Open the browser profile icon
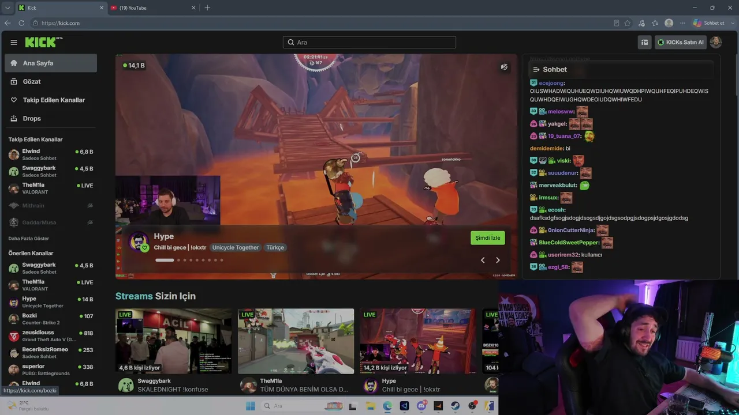This screenshot has width=739, height=415. point(669,23)
